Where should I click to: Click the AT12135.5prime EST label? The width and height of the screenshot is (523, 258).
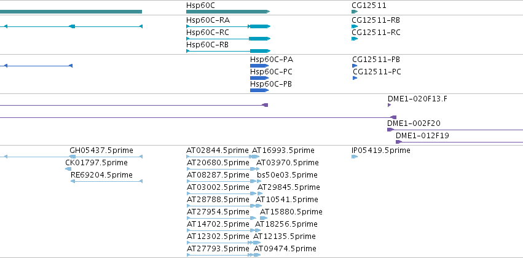tap(284, 237)
